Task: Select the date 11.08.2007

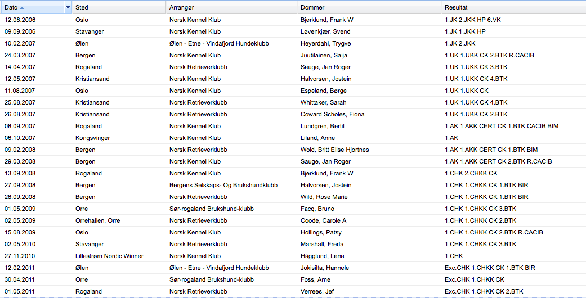Action: (x=20, y=91)
